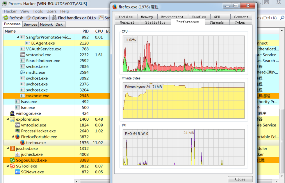Click the search magnifier icon top right
Viewport: 285px width, 183px height.
pyautogui.click(x=282, y=17)
